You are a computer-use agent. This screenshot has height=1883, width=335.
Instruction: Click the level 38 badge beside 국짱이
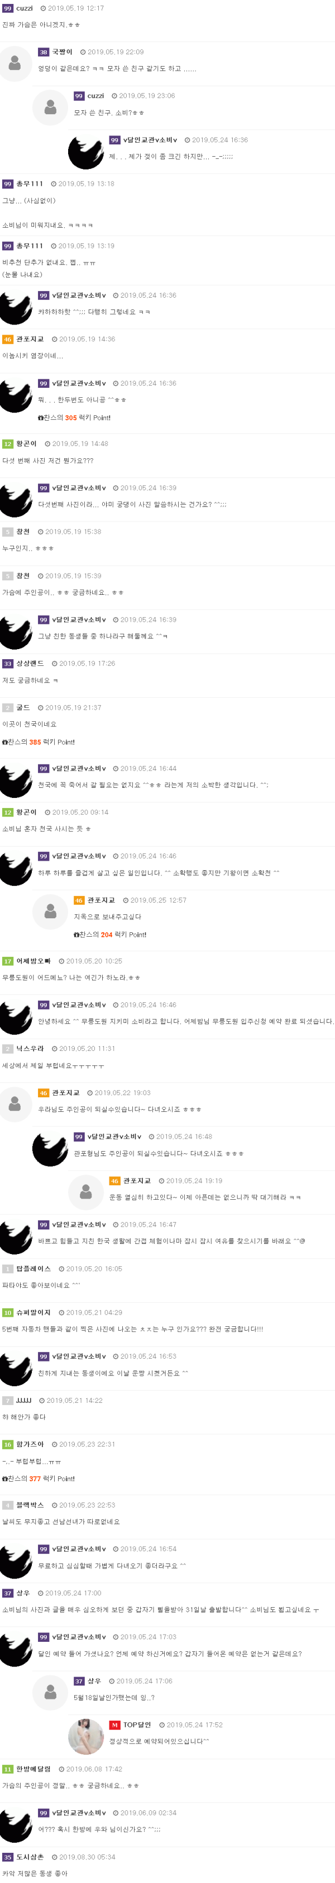click(x=43, y=52)
